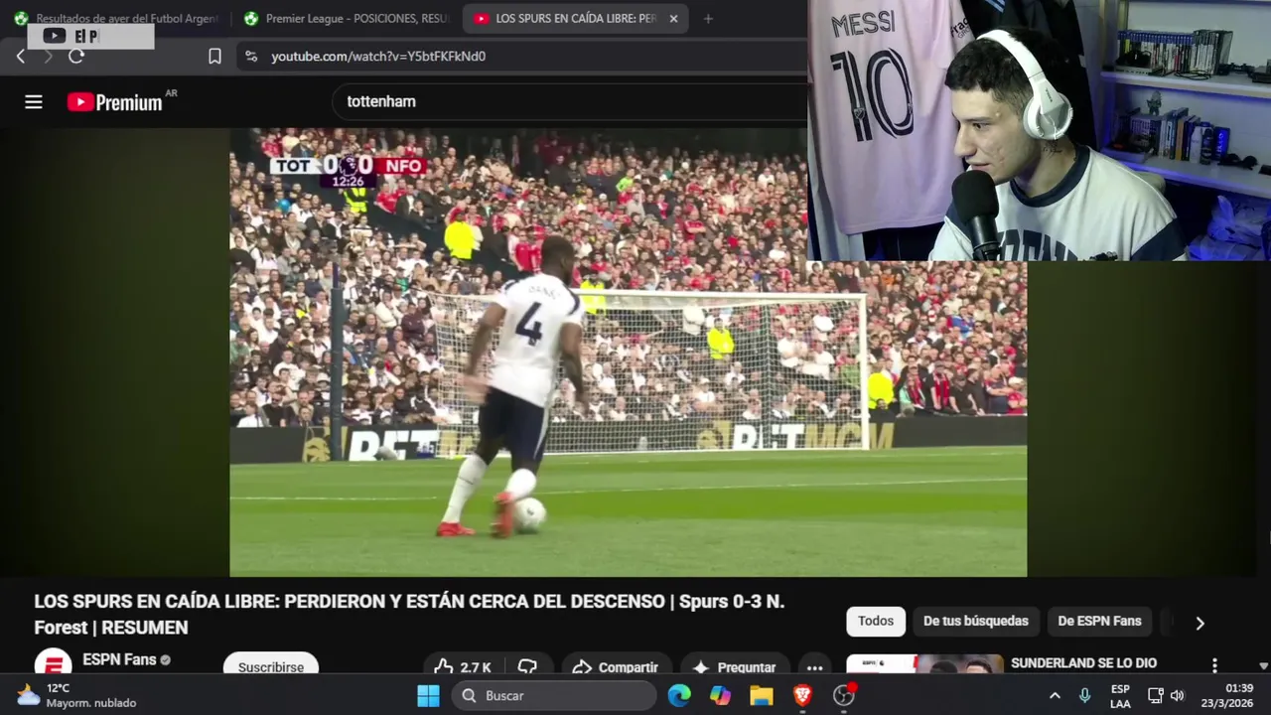Open weather widget showing 12°C

pos(77,695)
